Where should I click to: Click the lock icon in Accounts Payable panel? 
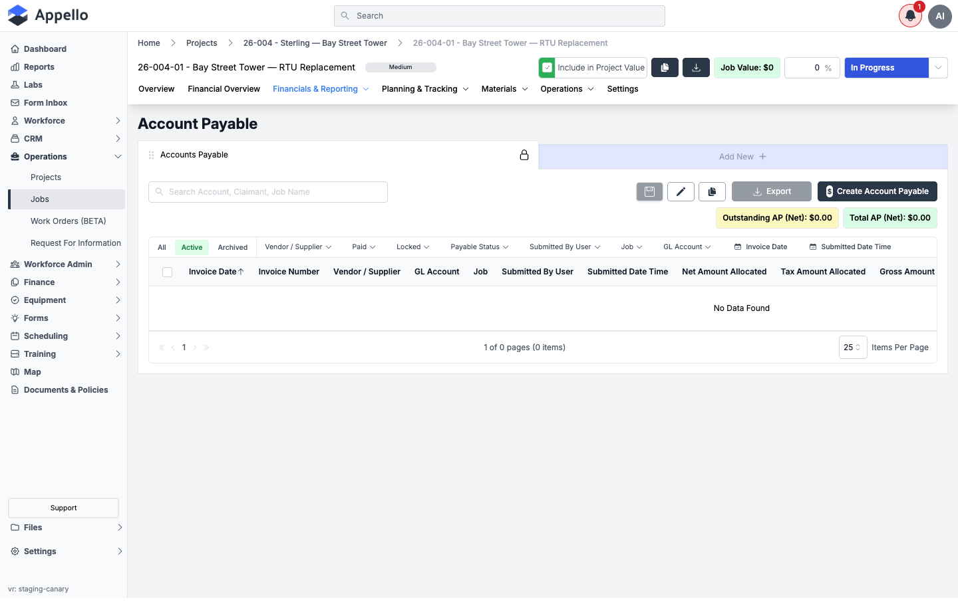coord(524,155)
